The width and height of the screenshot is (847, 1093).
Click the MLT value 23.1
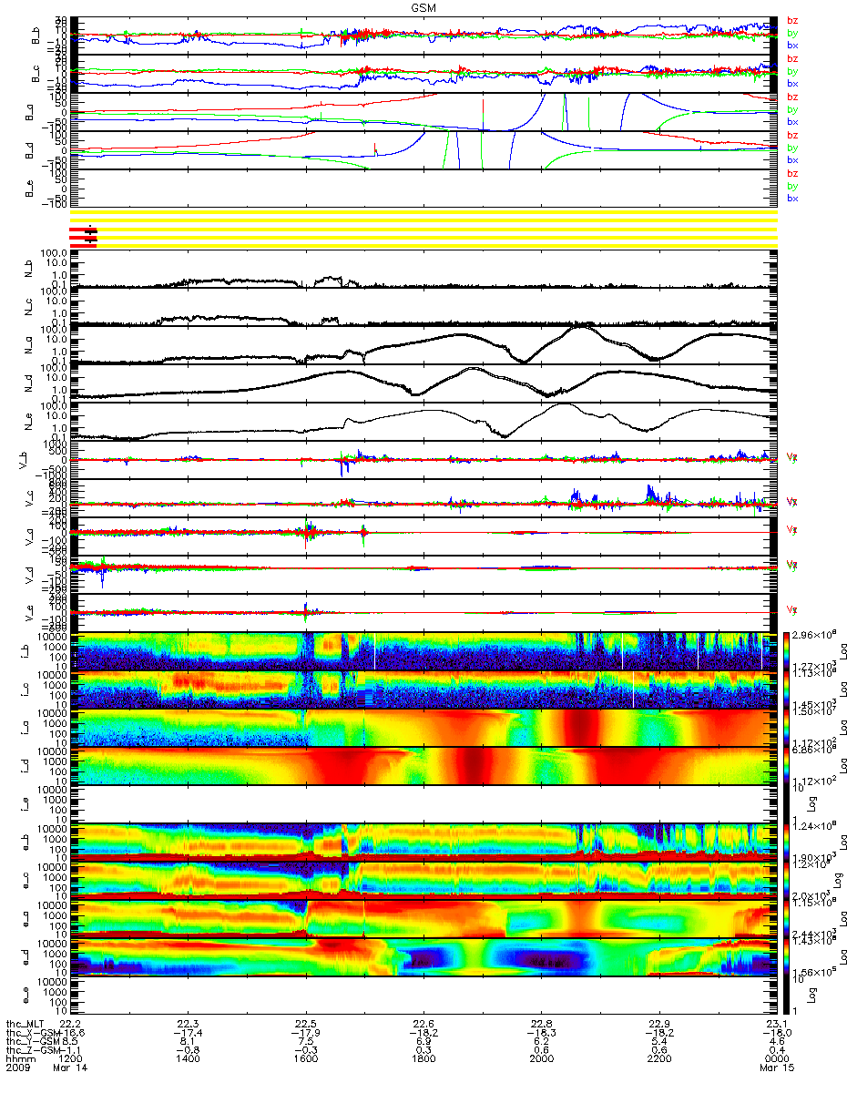click(775, 1024)
